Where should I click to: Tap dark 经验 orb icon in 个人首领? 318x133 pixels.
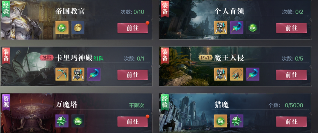click(253, 27)
